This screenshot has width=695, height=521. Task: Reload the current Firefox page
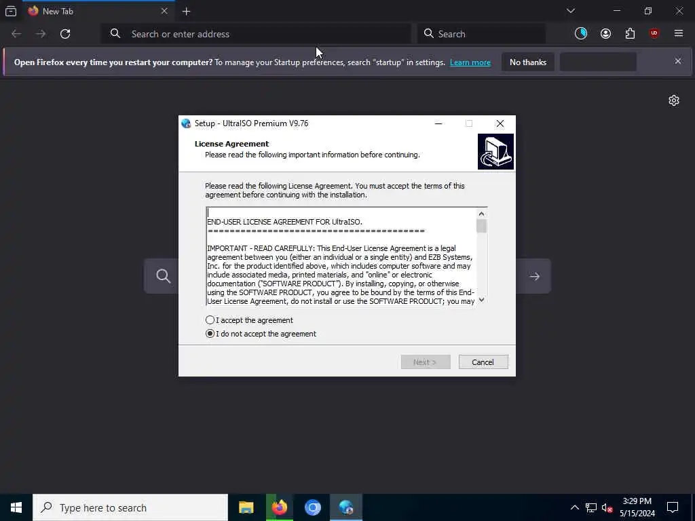pyautogui.click(x=65, y=34)
